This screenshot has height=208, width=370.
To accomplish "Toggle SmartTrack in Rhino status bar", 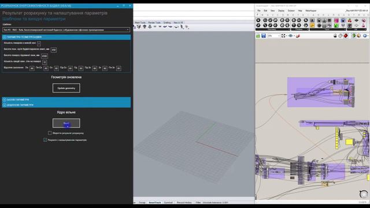I will [x=154, y=203].
